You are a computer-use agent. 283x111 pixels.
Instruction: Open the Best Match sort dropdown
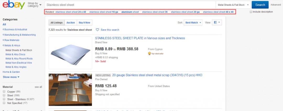coord(193,23)
